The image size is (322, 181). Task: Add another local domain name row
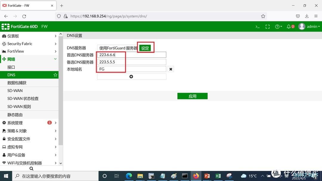[x=131, y=77]
